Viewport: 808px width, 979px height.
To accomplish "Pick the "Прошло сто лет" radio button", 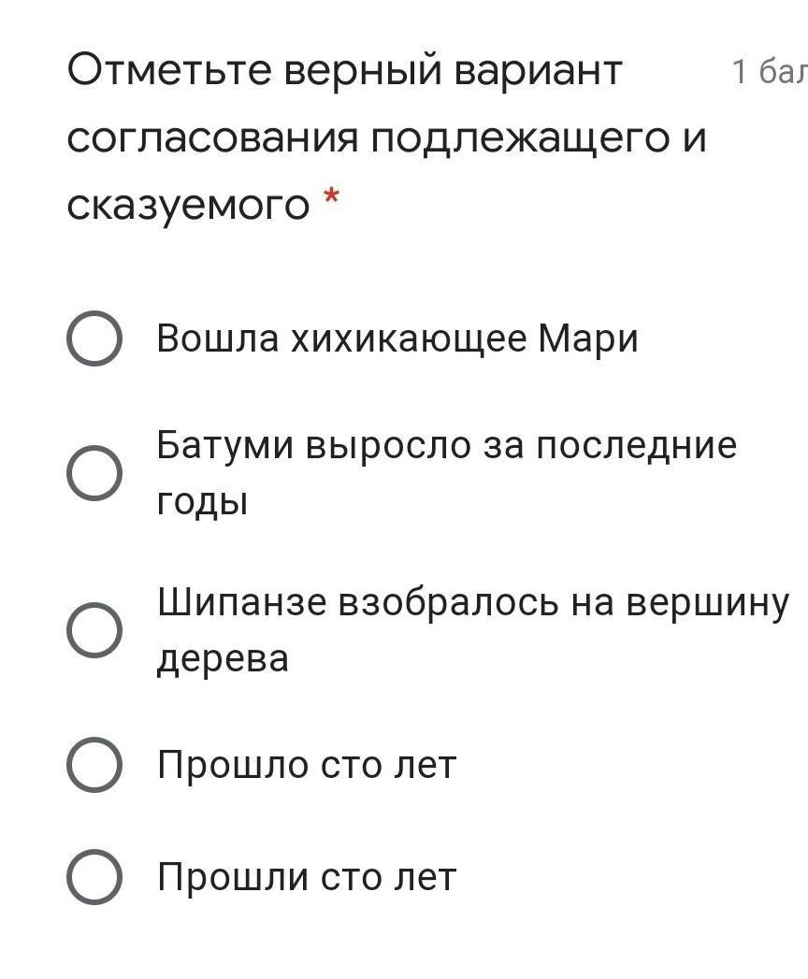I will click(x=94, y=765).
